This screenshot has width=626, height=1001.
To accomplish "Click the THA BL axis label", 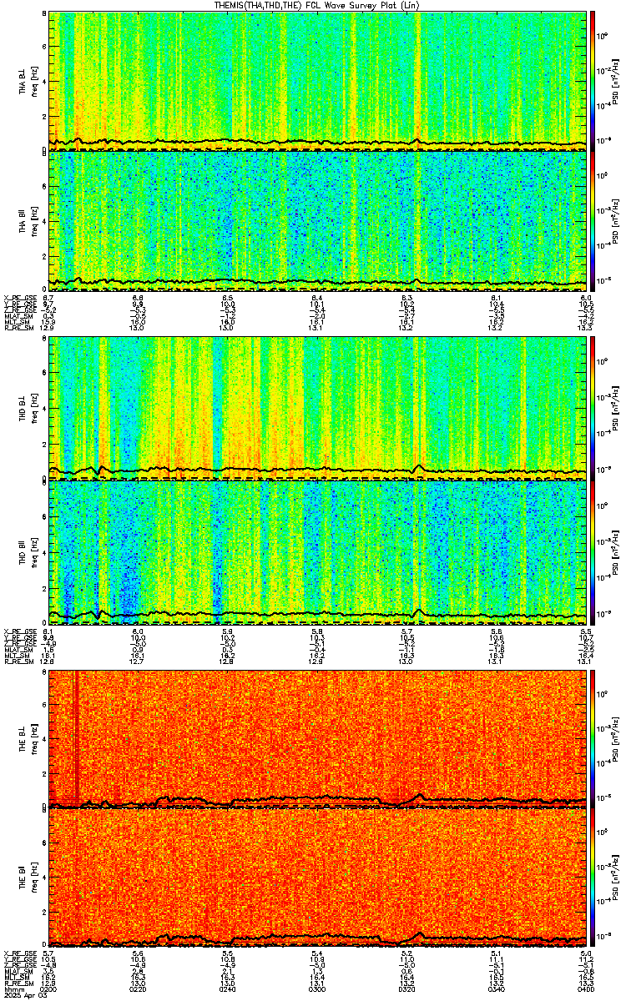I will (23, 81).
